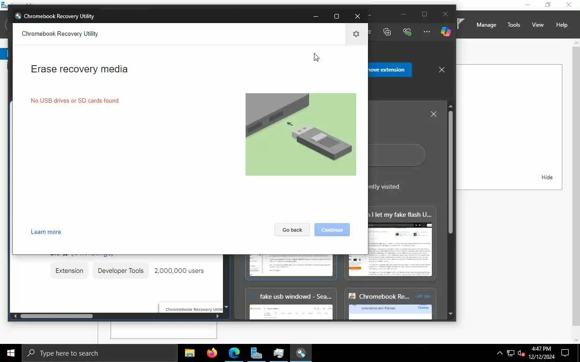Click the Developer Tools tag chip
This screenshot has height=362, width=580.
[x=121, y=271]
